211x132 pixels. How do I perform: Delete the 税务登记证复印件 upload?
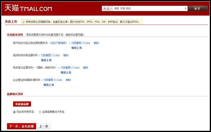pyautogui.click(x=86, y=68)
